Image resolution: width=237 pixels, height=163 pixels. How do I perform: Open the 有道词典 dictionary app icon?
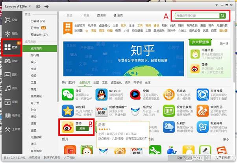coord(202,127)
